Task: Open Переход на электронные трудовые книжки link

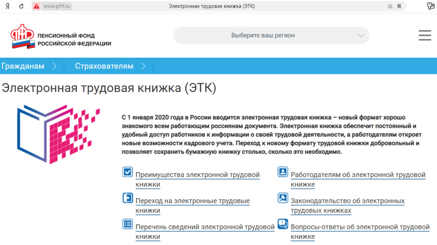Action: click(x=192, y=206)
